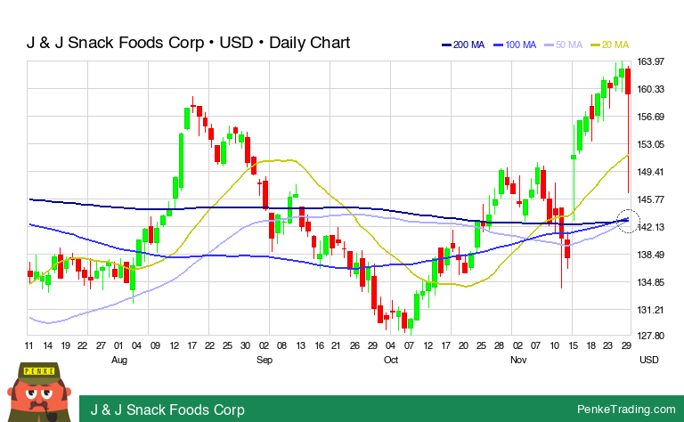Click the 131.21 price axis label
This screenshot has width=684, height=422.
click(x=651, y=310)
